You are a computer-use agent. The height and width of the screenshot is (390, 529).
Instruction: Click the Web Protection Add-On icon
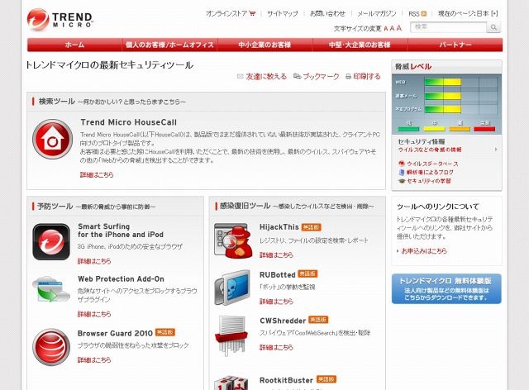coord(51,289)
